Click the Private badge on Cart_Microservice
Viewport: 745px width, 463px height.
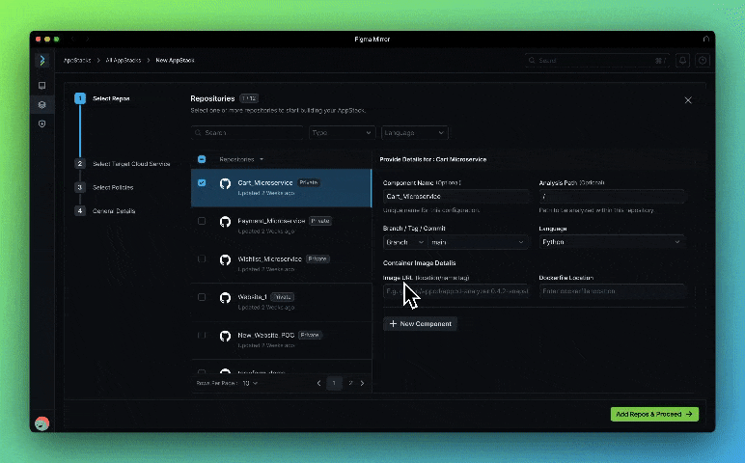[x=309, y=183]
